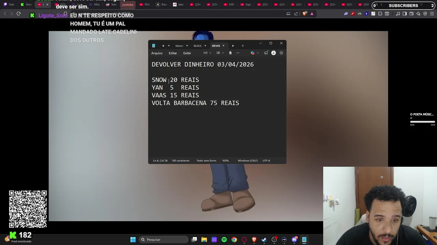Click the Windows (CRLF) line ending indicator
This screenshot has width=437, height=245.
pyautogui.click(x=248, y=161)
